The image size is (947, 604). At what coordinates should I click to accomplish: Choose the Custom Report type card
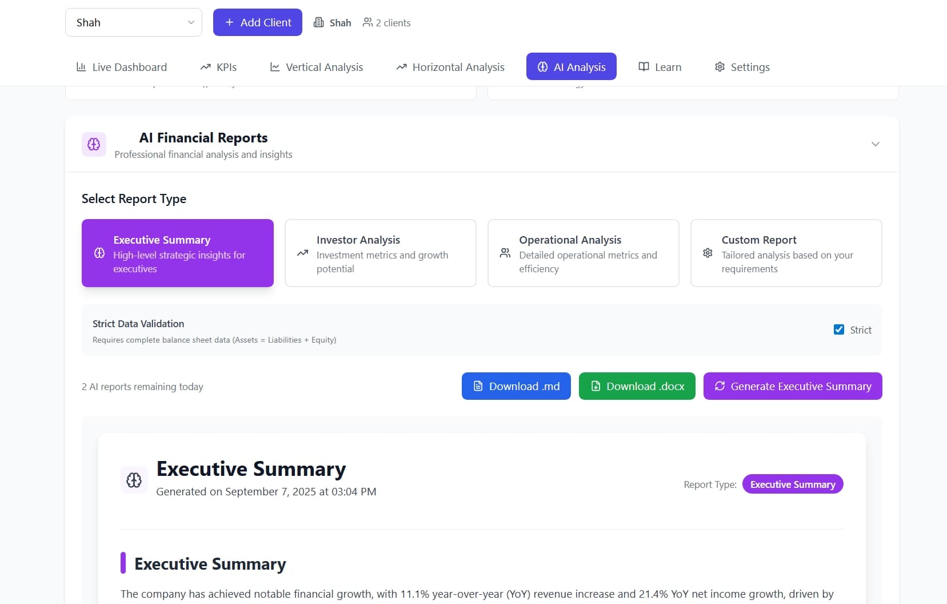tap(786, 253)
